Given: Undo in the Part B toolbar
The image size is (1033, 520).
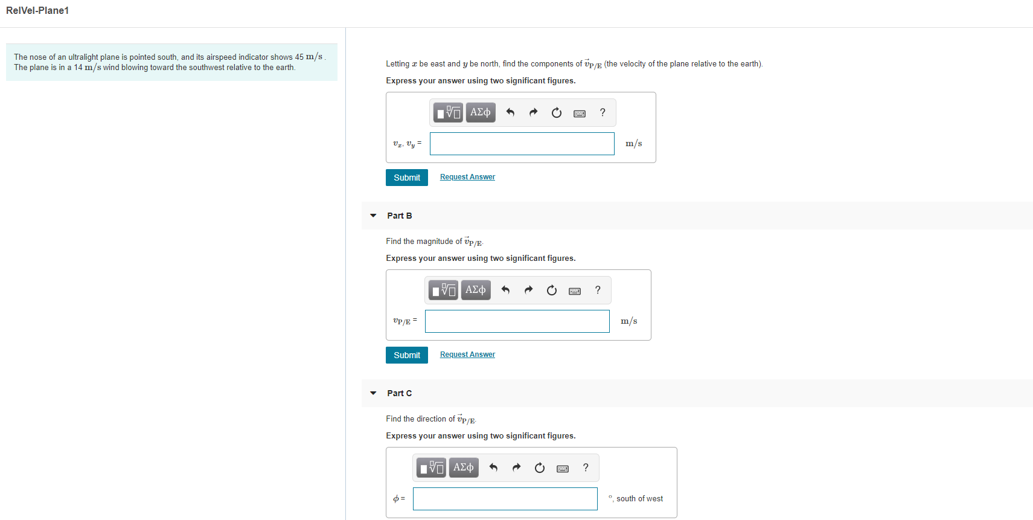Looking at the screenshot, I should point(505,290).
